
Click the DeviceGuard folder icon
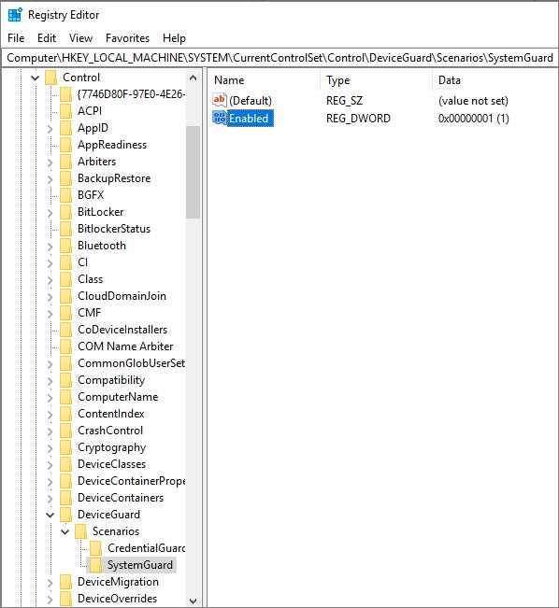(65, 515)
